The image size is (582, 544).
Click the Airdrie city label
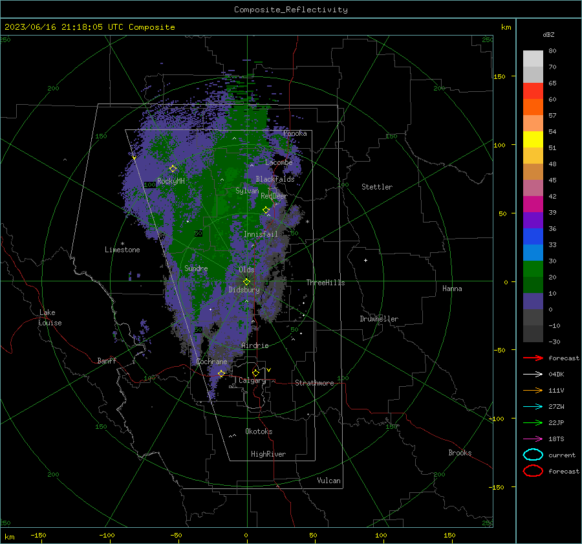click(x=255, y=345)
